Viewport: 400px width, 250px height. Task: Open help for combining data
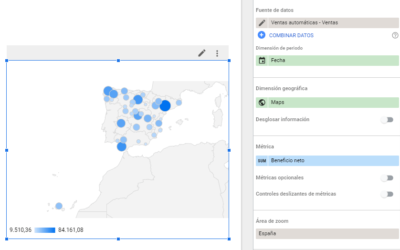395,35
